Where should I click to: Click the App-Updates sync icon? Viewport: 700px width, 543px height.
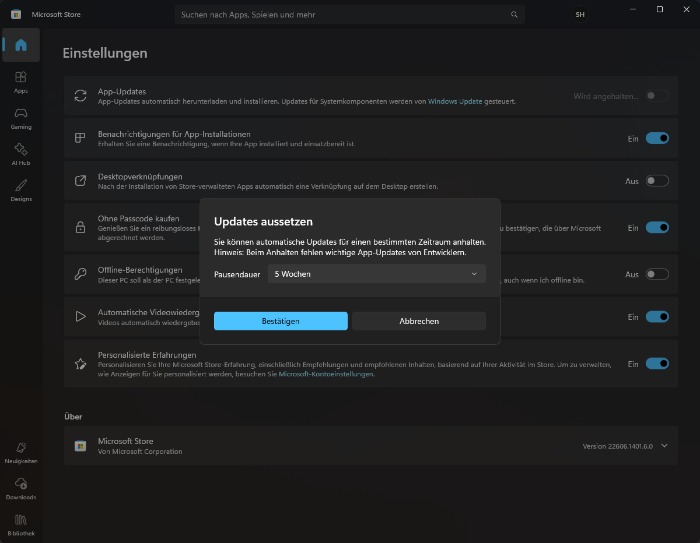(80, 96)
